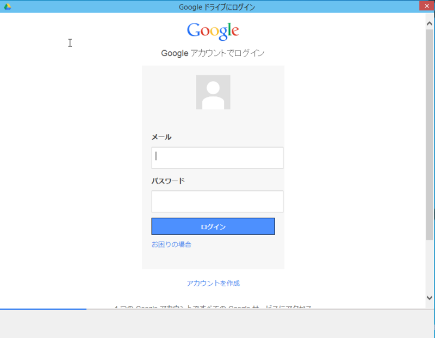Click inside the パスワード input field
Image resolution: width=435 pixels, height=338 pixels.
(x=217, y=201)
